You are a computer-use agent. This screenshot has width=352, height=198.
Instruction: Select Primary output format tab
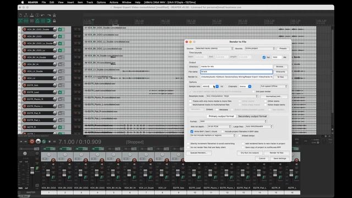[221, 116]
